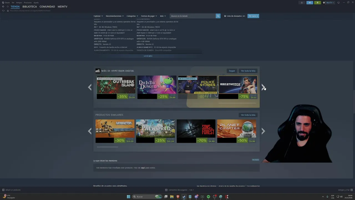This screenshot has height=200, width=355.
Task: Switch to the MEINTV profile tab
Action: click(x=62, y=6)
